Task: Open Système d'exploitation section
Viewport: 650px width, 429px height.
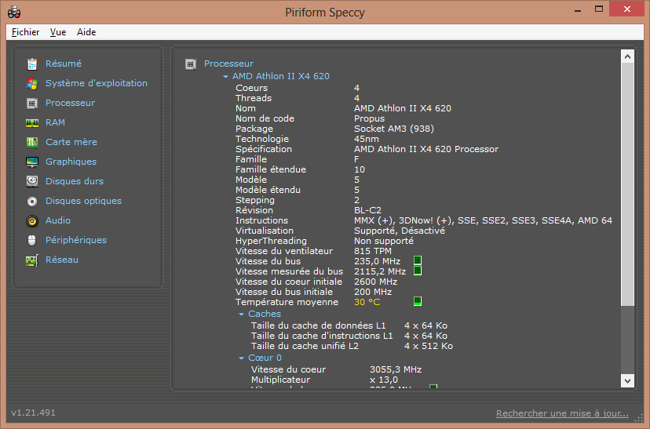Action: click(97, 83)
